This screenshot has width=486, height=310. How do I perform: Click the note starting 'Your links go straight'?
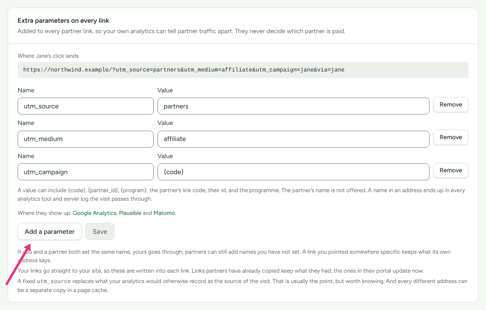221,271
